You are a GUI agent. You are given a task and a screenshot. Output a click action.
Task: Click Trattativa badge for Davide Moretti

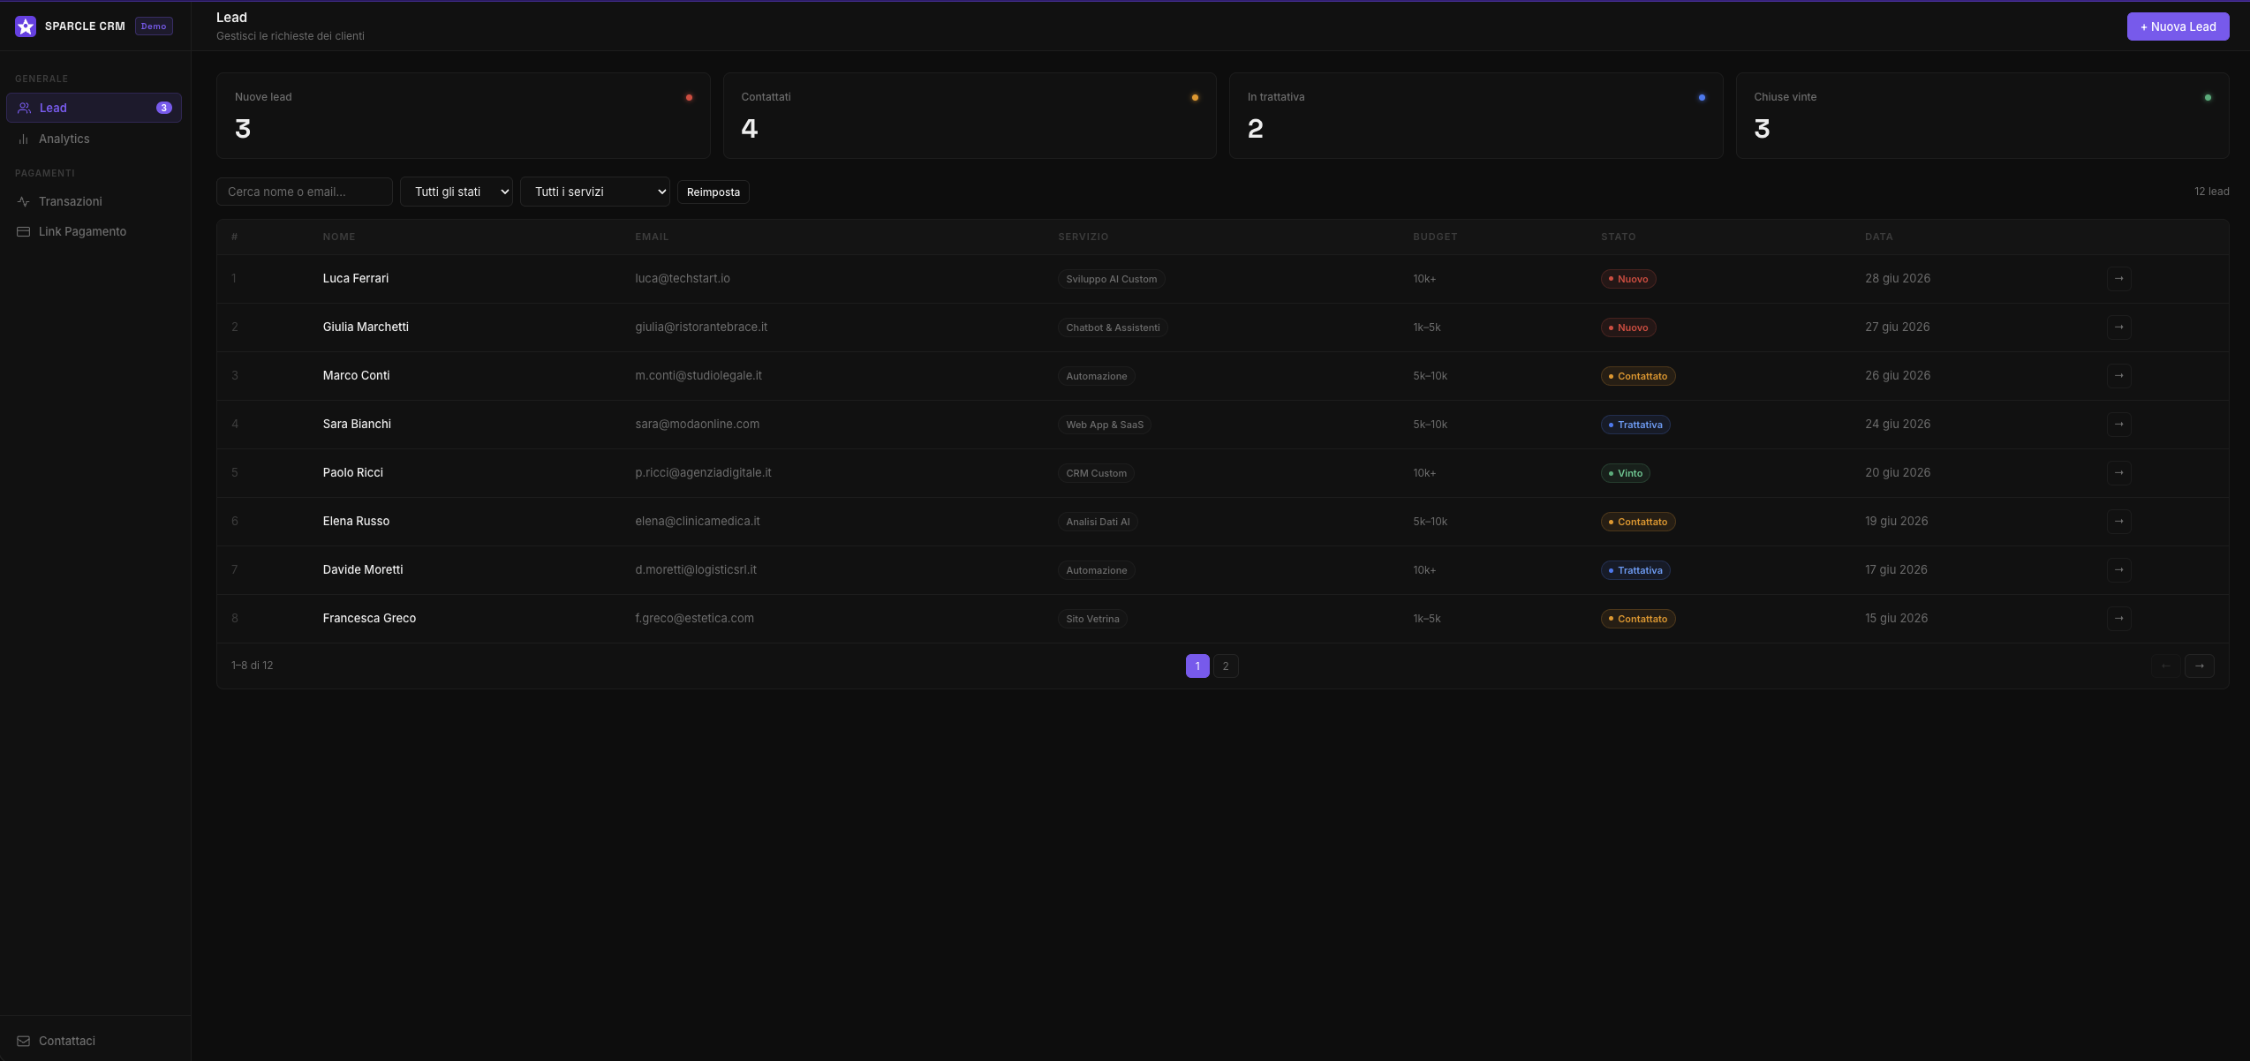point(1635,570)
